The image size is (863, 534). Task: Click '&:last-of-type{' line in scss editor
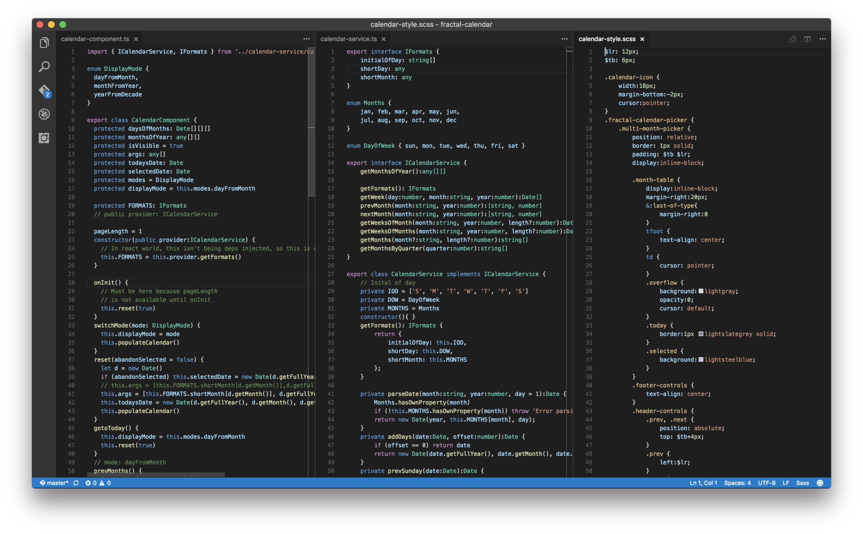coord(672,206)
